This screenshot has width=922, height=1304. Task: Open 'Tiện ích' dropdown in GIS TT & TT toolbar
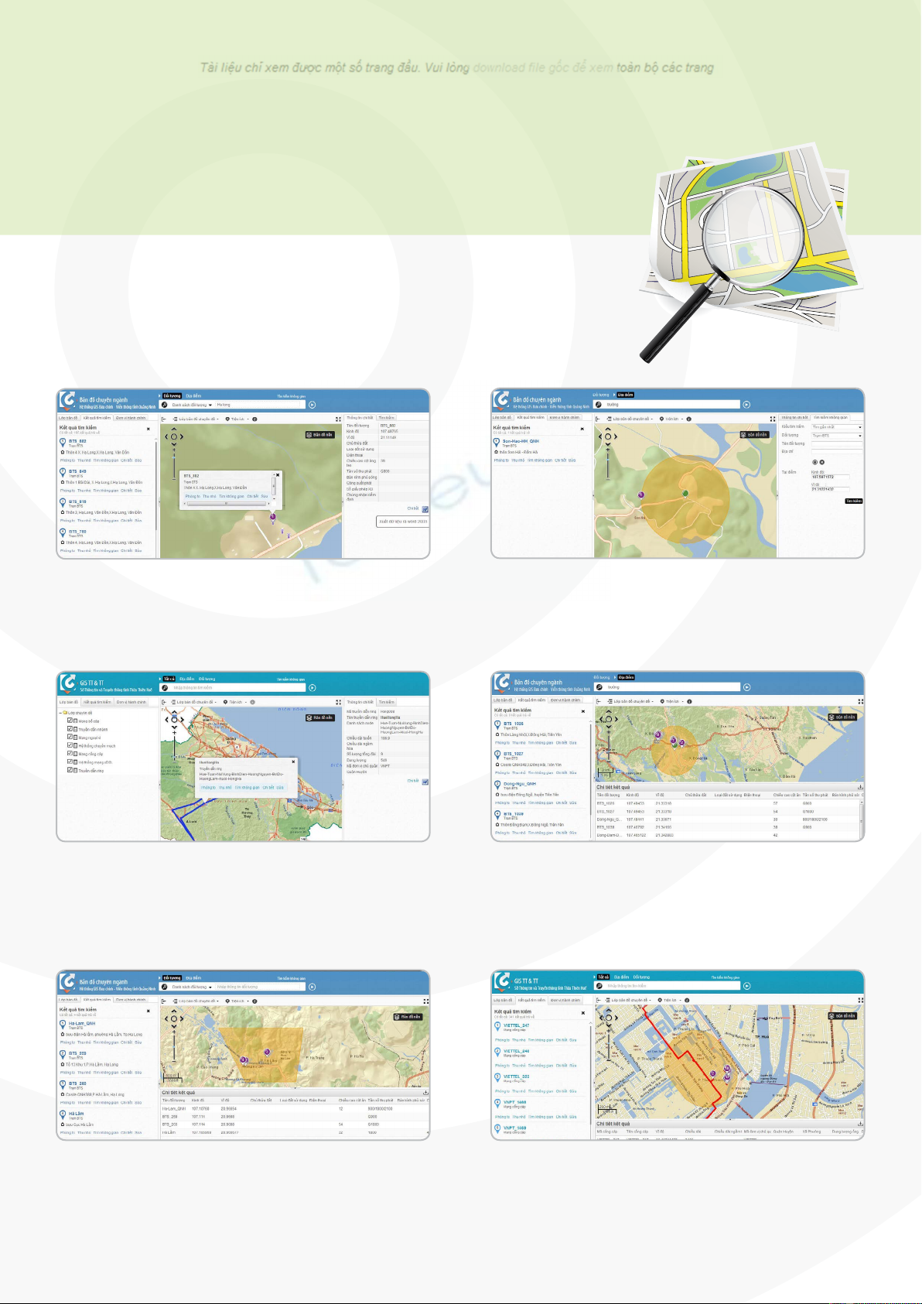[236, 702]
